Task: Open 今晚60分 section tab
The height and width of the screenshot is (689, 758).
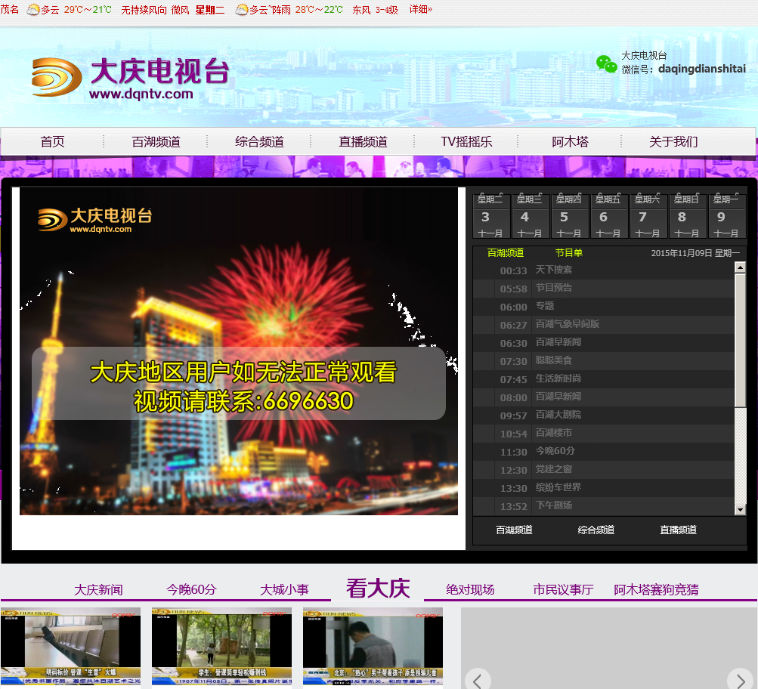Action: coord(191,589)
